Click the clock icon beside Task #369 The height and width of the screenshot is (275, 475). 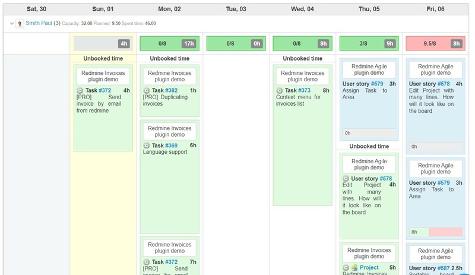[x=147, y=146]
